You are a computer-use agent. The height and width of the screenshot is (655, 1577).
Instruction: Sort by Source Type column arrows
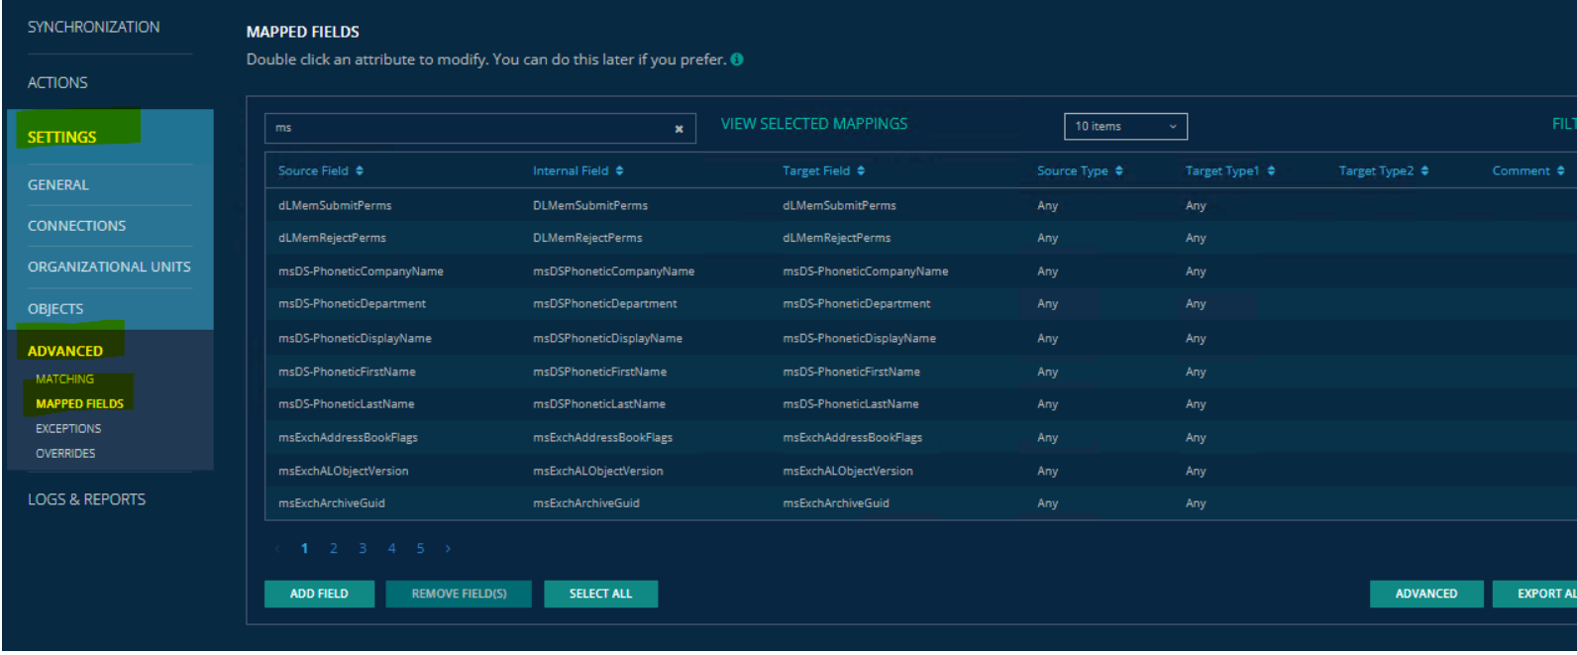point(1118,171)
